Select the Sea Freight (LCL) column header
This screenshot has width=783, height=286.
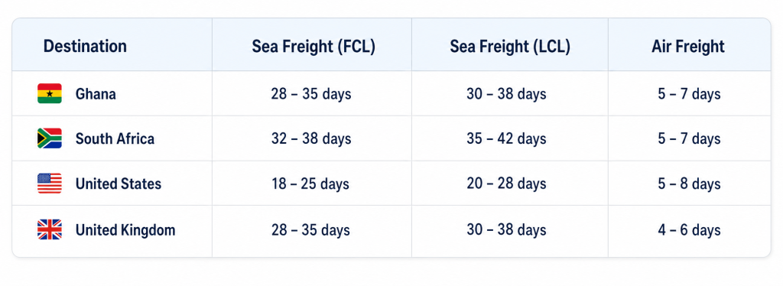click(510, 47)
